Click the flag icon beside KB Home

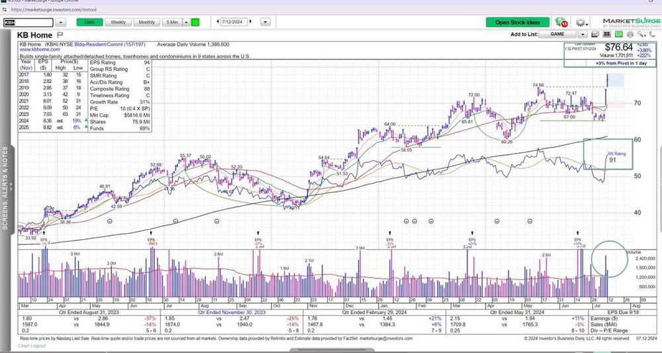tap(60, 34)
